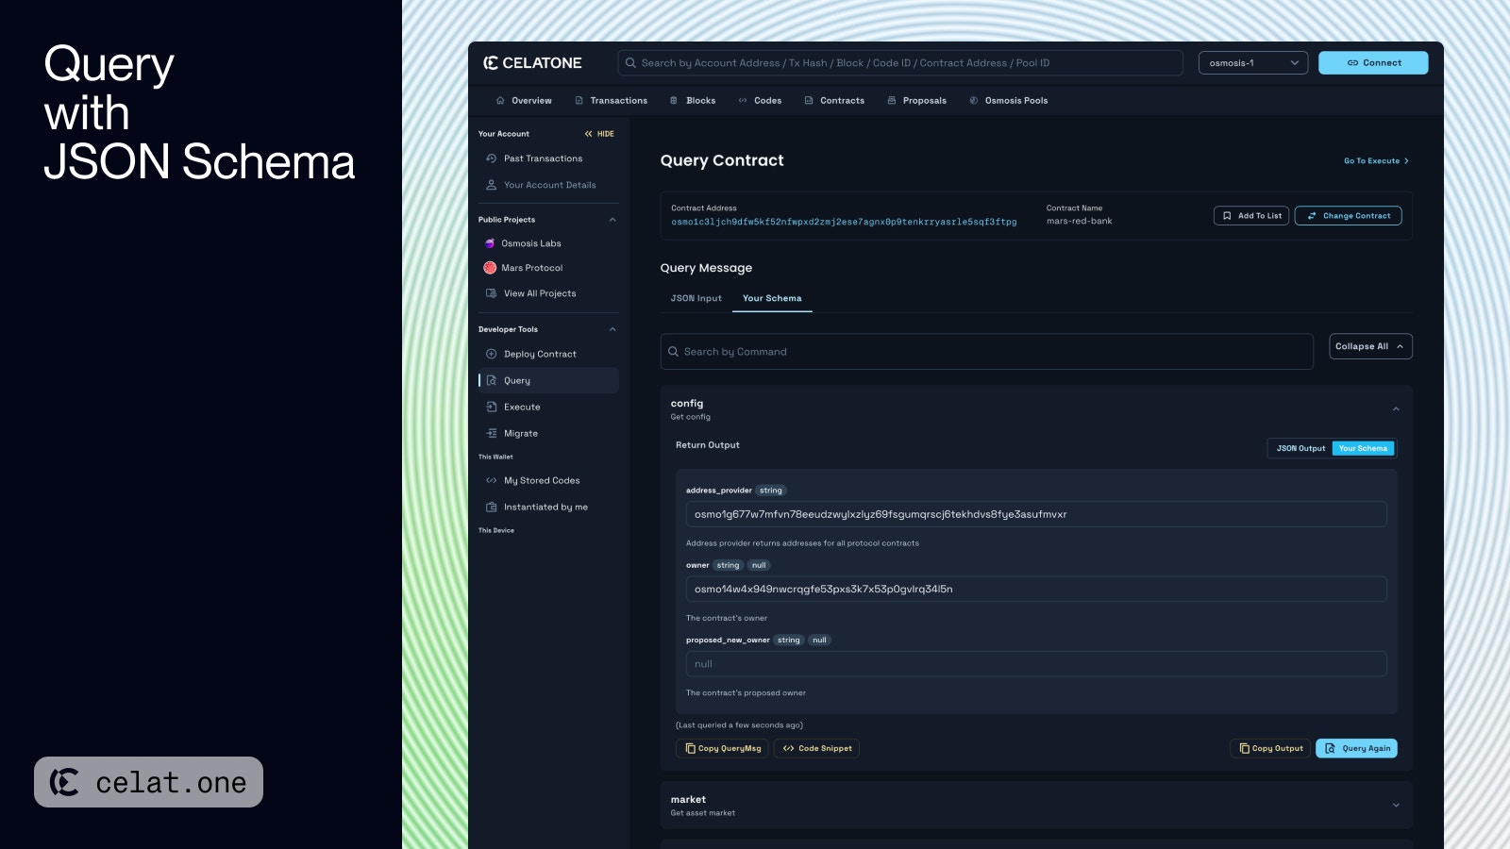Viewport: 1510px width, 849px height.
Task: Open the Overview home tab
Action: click(524, 101)
